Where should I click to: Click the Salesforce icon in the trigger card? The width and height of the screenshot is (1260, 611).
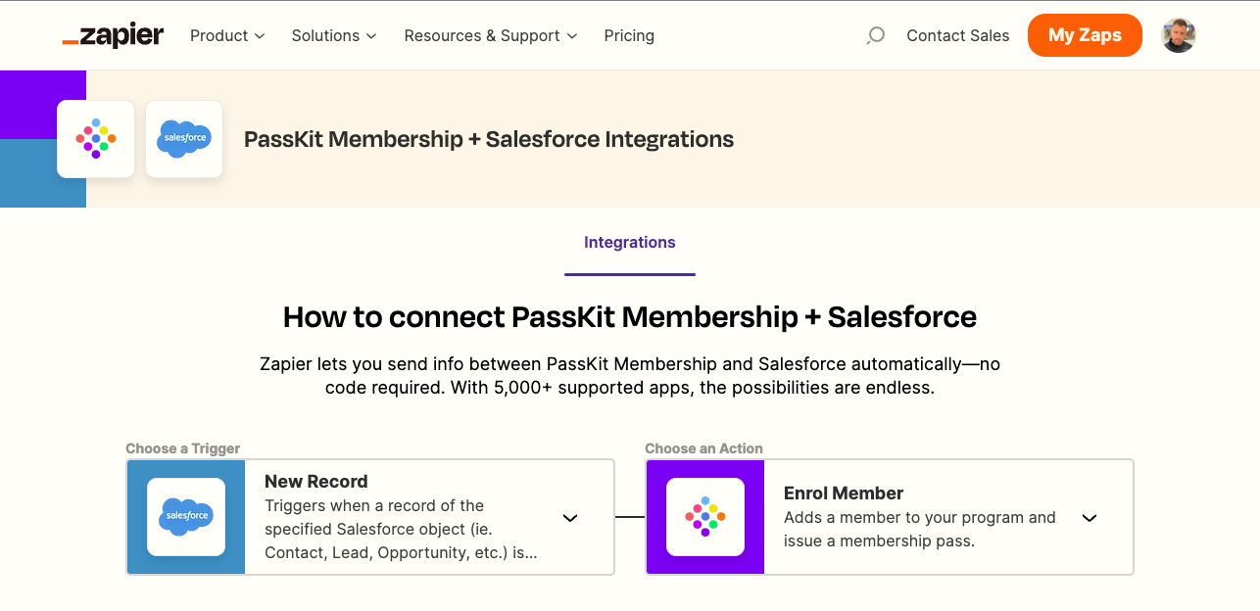[x=186, y=516]
